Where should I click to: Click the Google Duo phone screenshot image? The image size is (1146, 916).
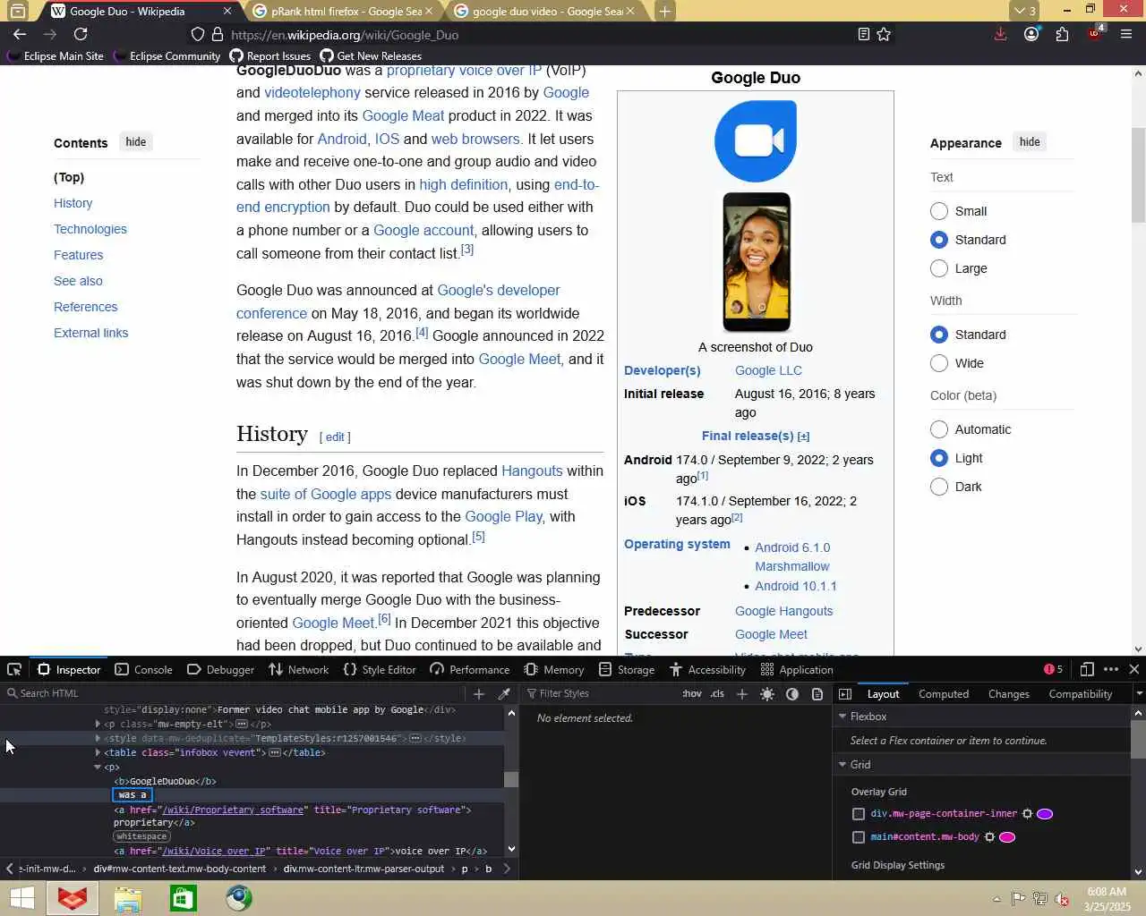(757, 262)
